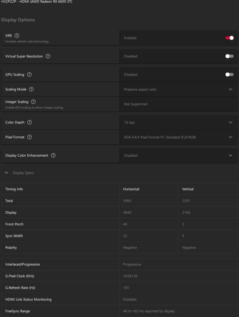Show help for Color Depth
This screenshot has width=239, height=317.
tap(29, 122)
